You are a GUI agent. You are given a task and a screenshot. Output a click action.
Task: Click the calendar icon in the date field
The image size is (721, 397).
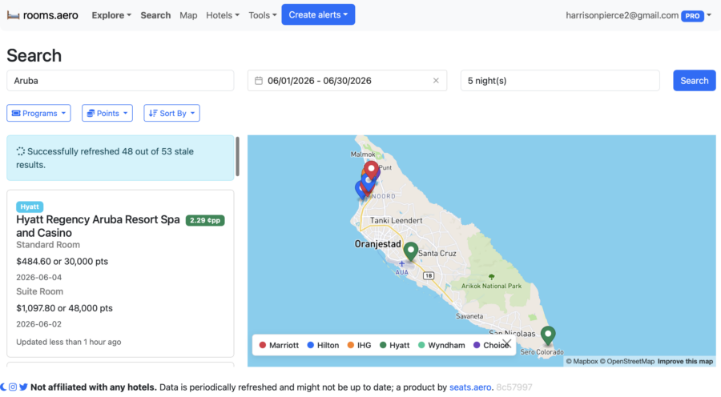[x=259, y=80]
